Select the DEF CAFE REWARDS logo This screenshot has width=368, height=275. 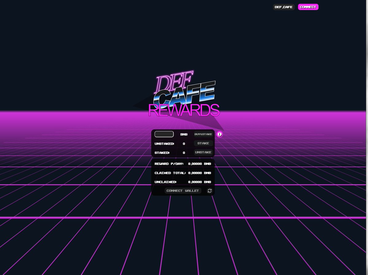coord(184,94)
